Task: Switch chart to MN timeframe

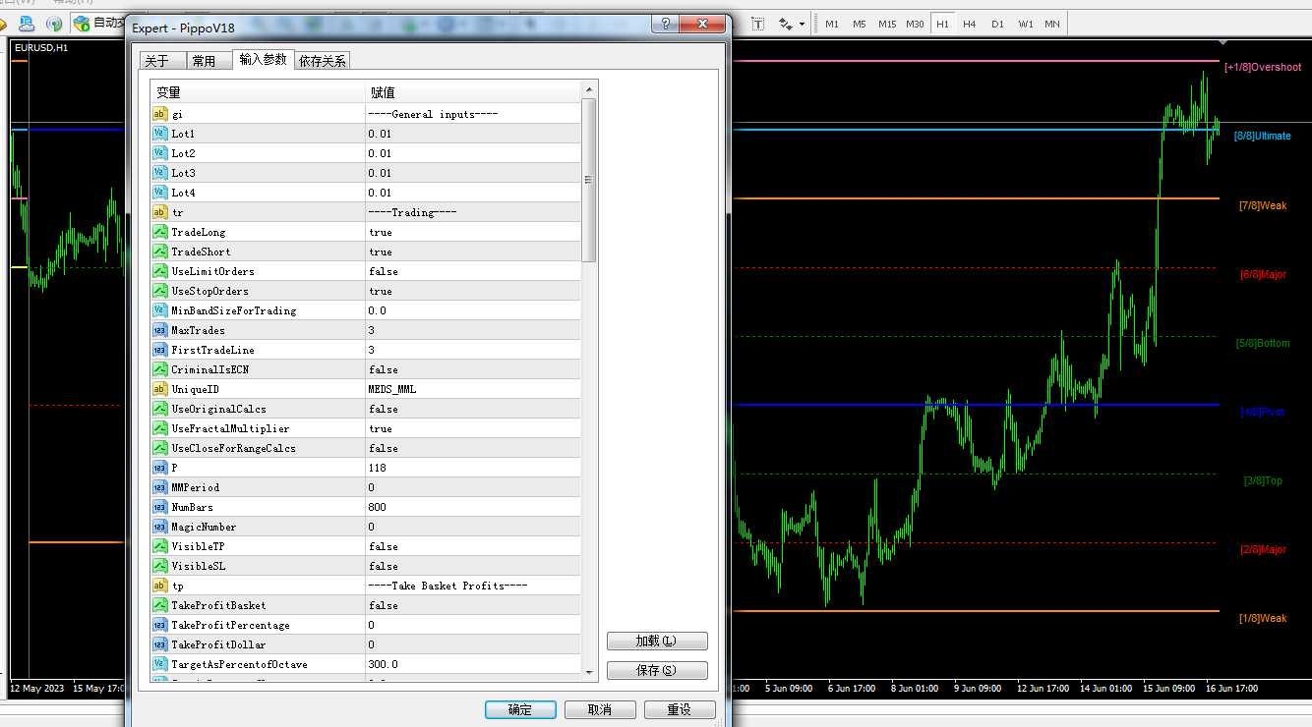Action: coord(1052,24)
